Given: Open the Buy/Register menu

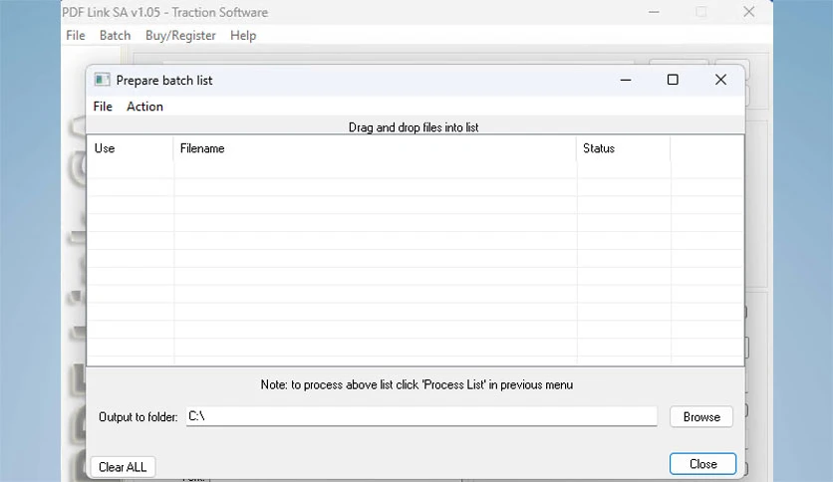Looking at the screenshot, I should pyautogui.click(x=180, y=36).
